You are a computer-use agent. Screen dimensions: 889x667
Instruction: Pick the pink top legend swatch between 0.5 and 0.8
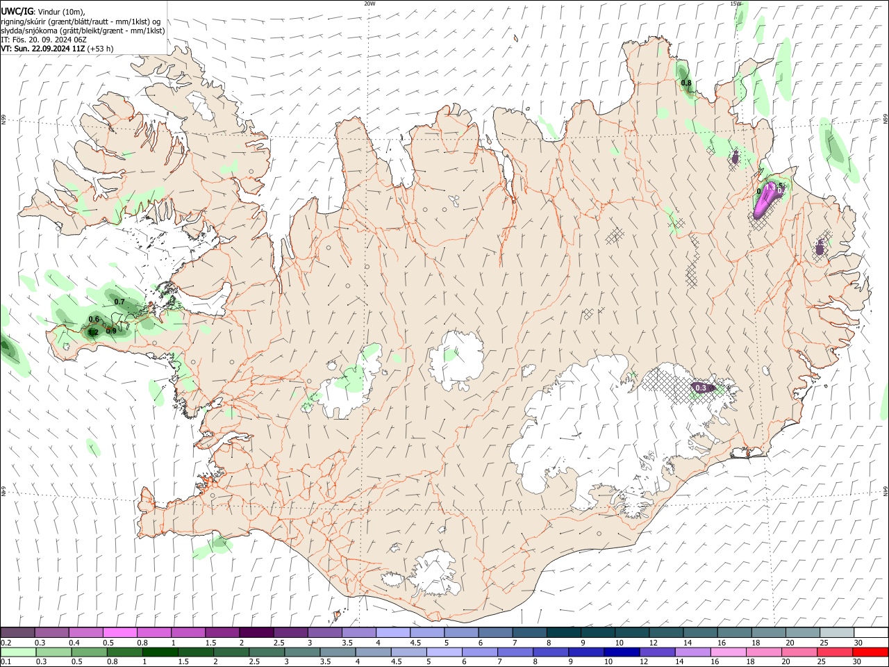tap(120, 632)
